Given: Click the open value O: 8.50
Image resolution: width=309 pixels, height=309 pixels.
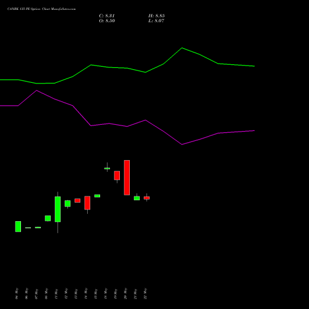Looking at the screenshot, I should tap(107, 21).
